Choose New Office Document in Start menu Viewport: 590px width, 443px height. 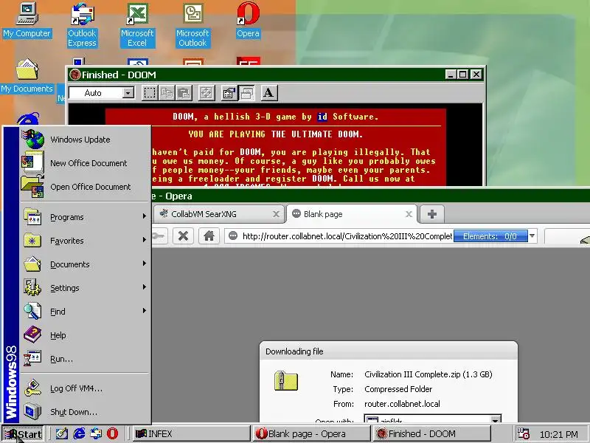coord(86,163)
